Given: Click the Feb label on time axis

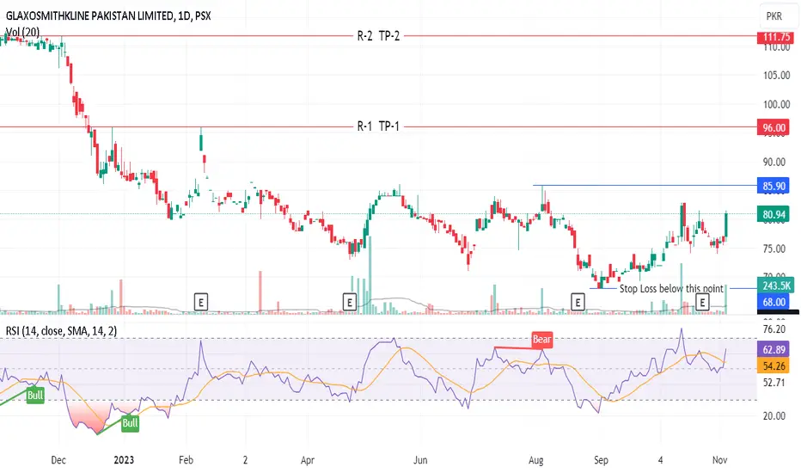Looking at the screenshot, I should click(186, 460).
